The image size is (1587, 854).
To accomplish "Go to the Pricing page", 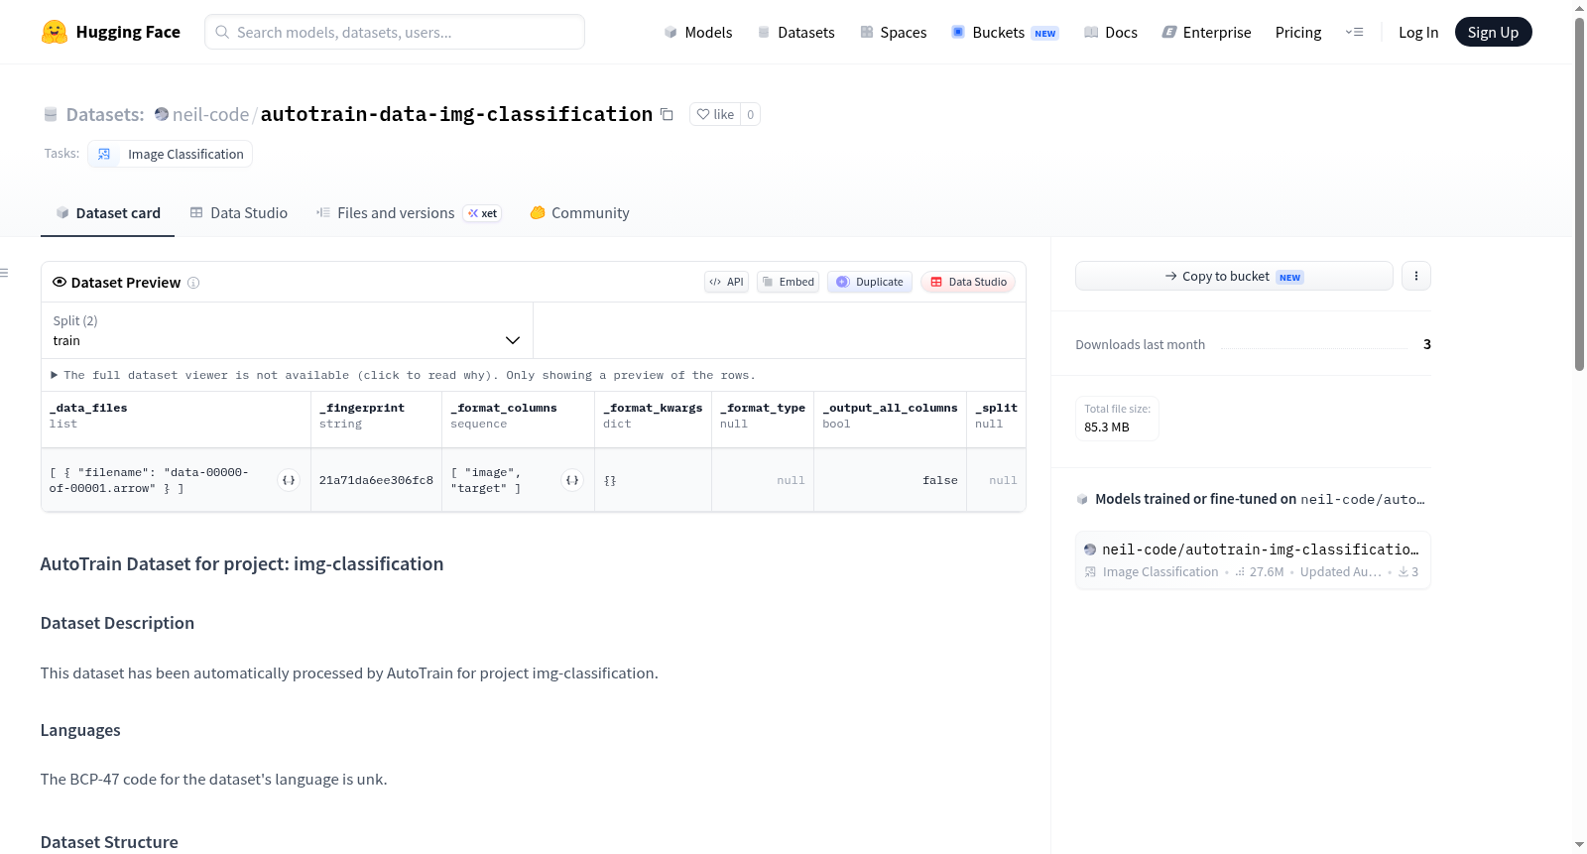I will pos(1298,33).
